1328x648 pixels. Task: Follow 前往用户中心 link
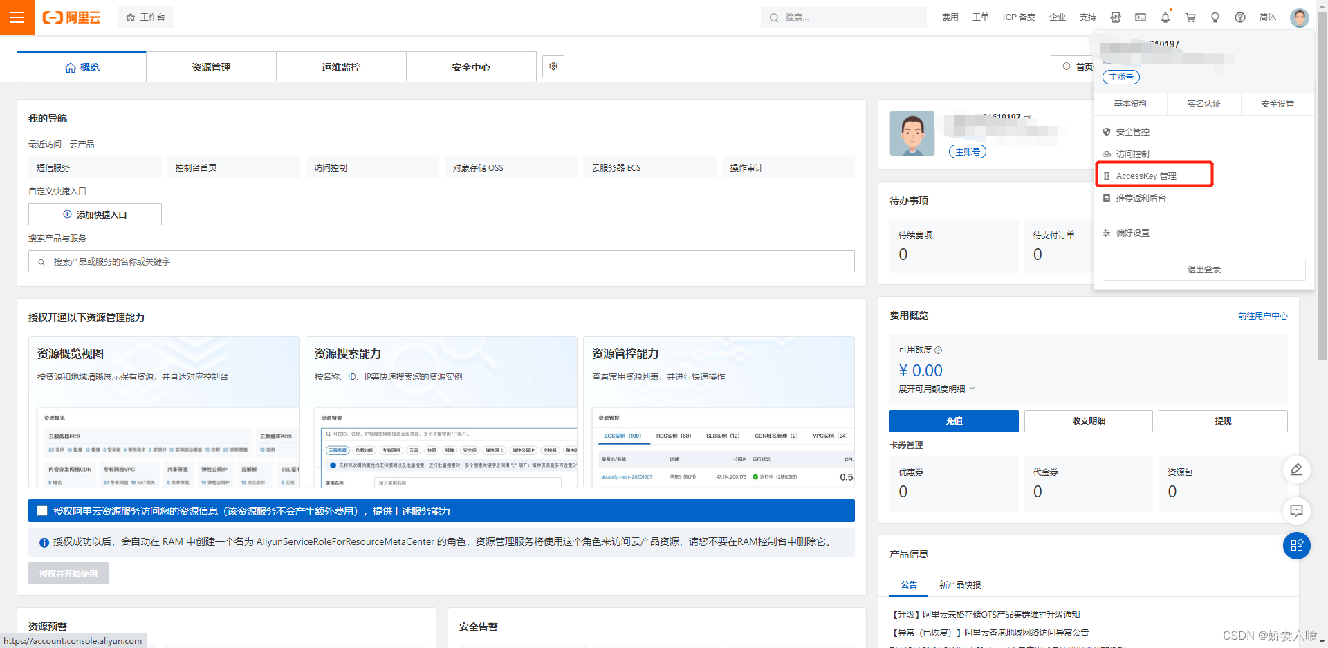tap(1262, 316)
